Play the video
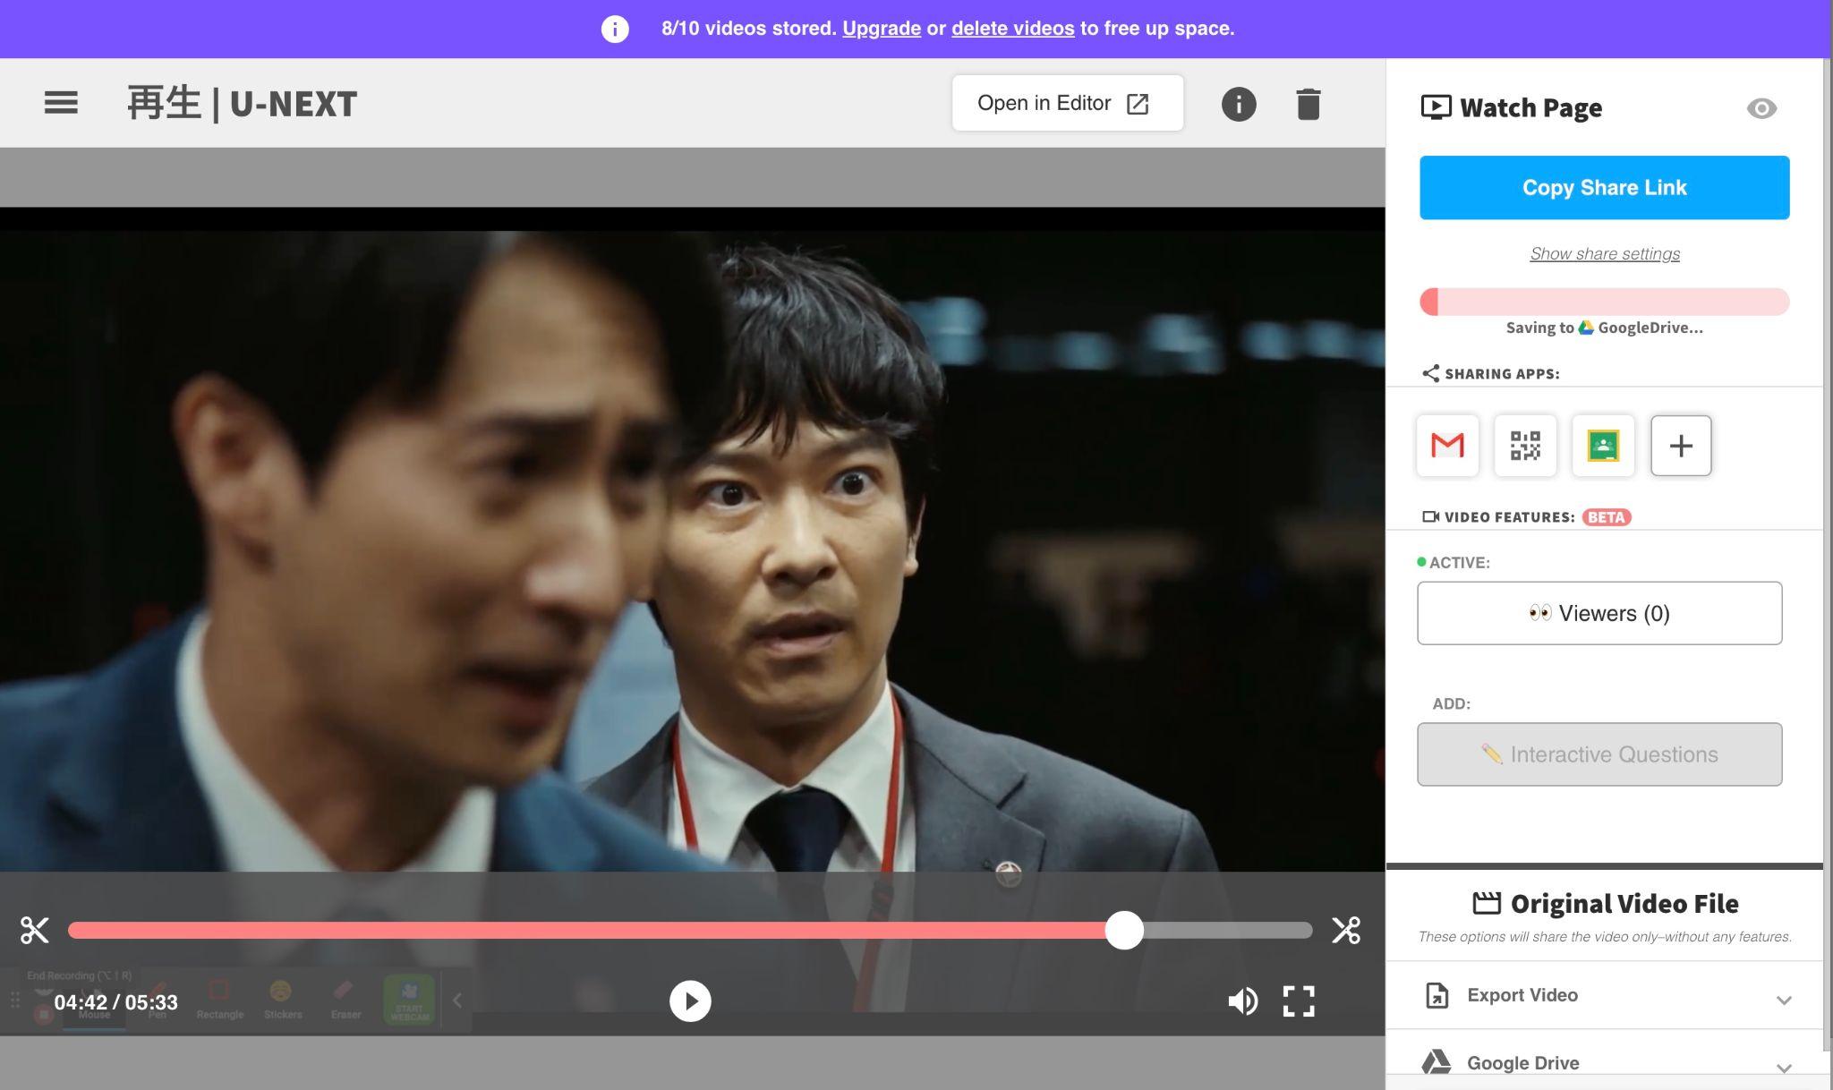1833x1090 pixels. pyautogui.click(x=690, y=1001)
